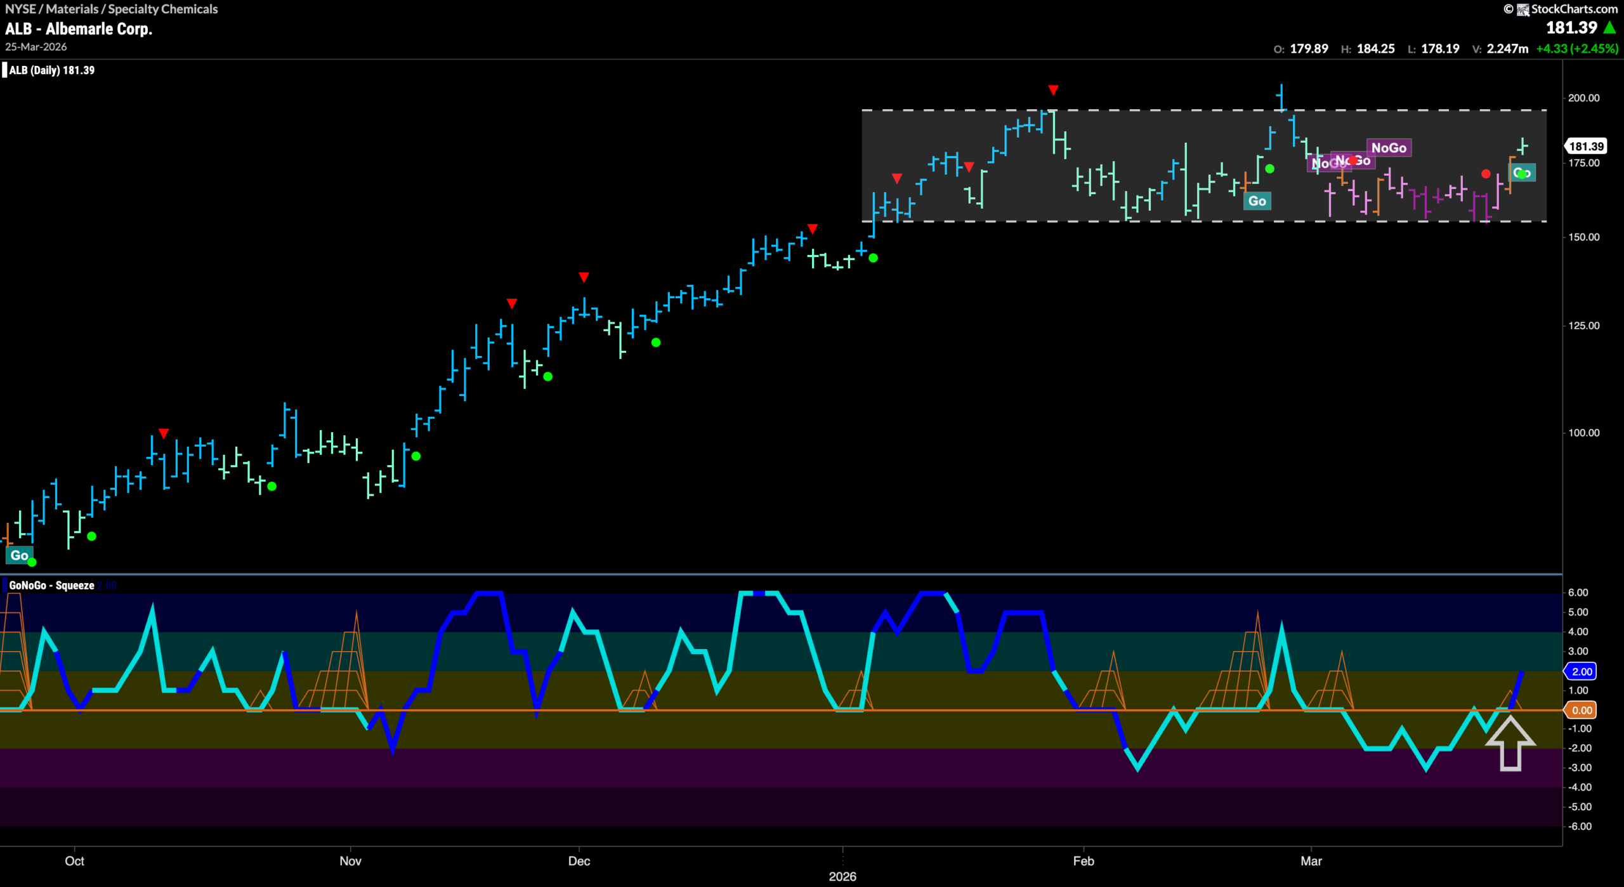The image size is (1624, 887).
Task: Click the NYSE / Materials / Specialty Chemicals breadcrumb
Action: coord(111,9)
